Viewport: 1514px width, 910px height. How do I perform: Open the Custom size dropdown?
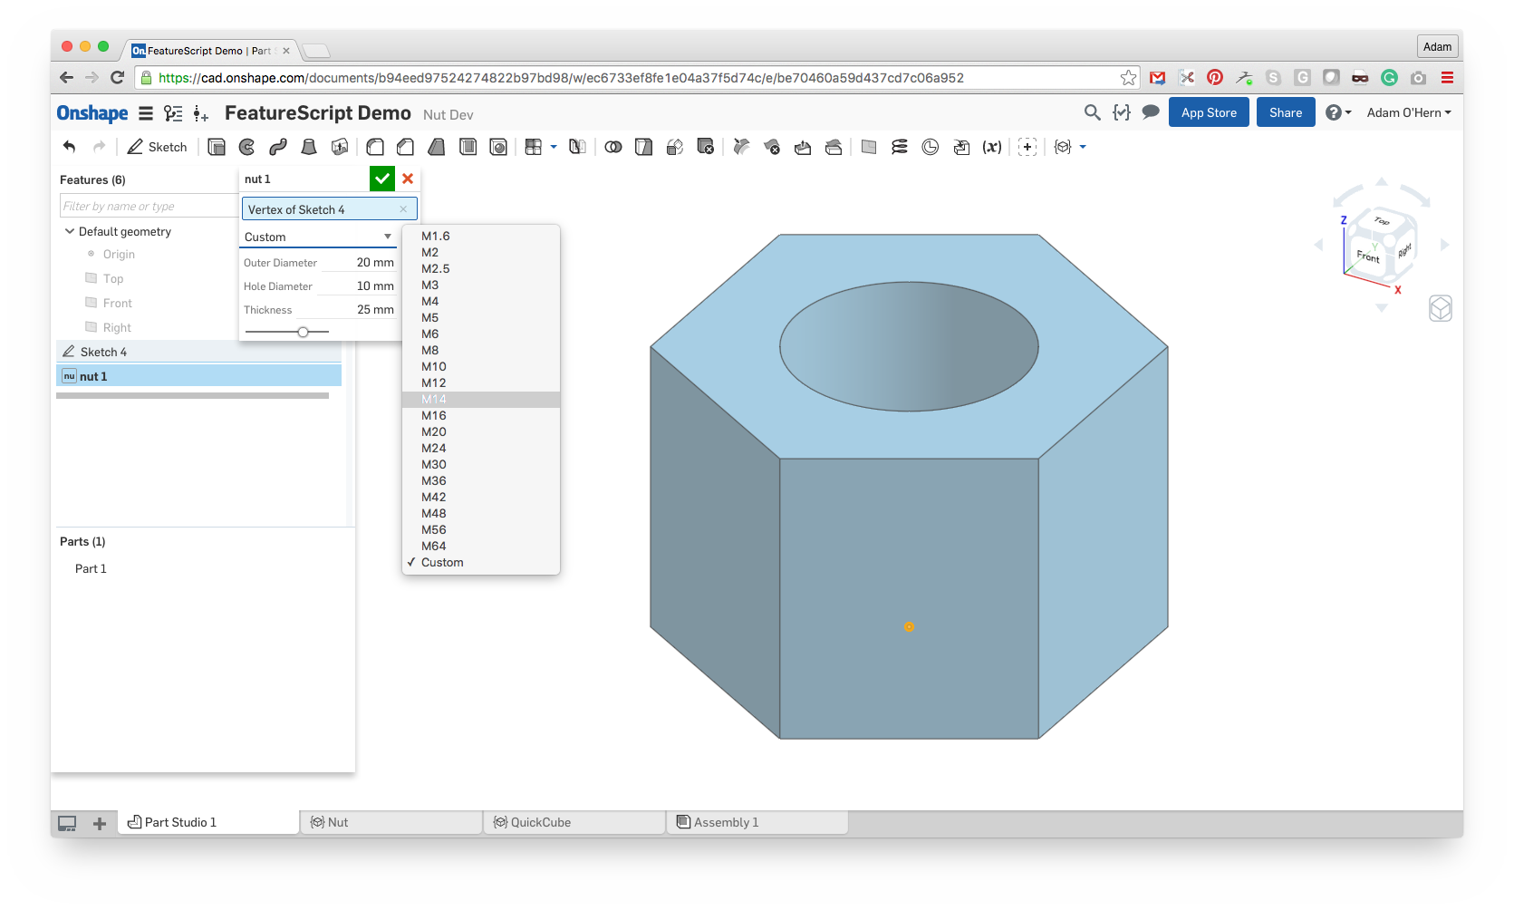[317, 237]
